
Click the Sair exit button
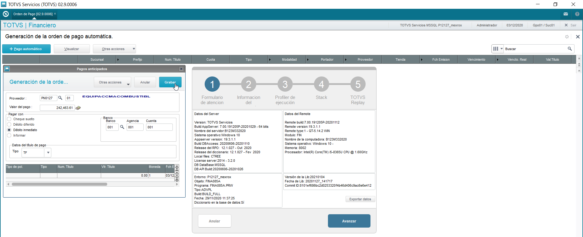571,25
